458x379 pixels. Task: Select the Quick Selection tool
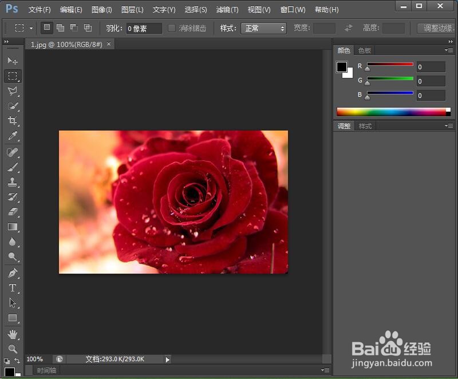(x=12, y=106)
